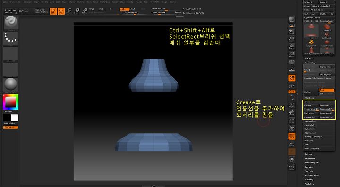Select the Cylinder3D tool

[x=327, y=27]
